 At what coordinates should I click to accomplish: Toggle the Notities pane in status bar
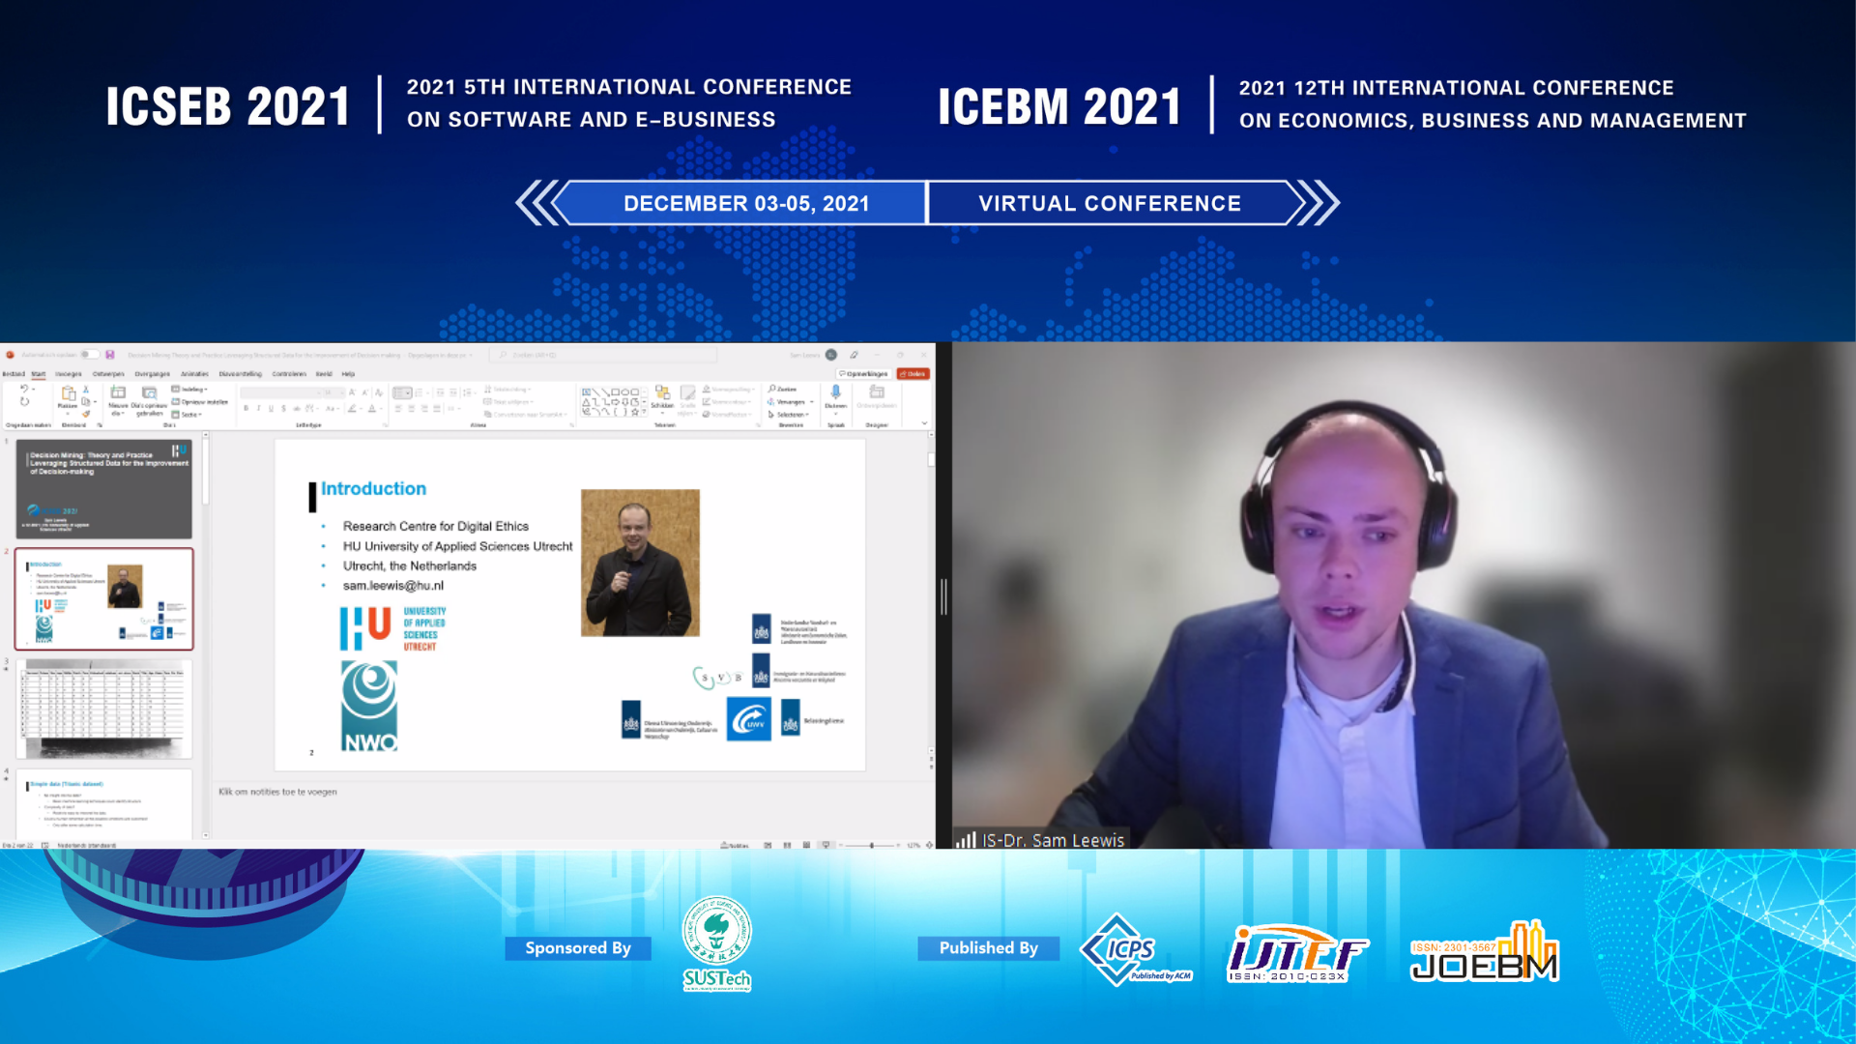point(736,845)
